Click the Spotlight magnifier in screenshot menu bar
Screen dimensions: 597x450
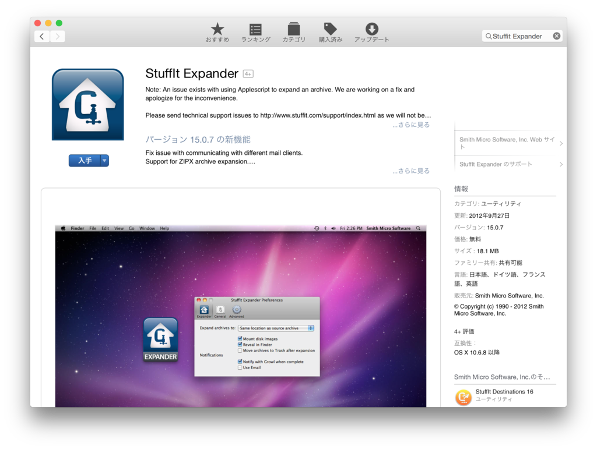pos(418,228)
